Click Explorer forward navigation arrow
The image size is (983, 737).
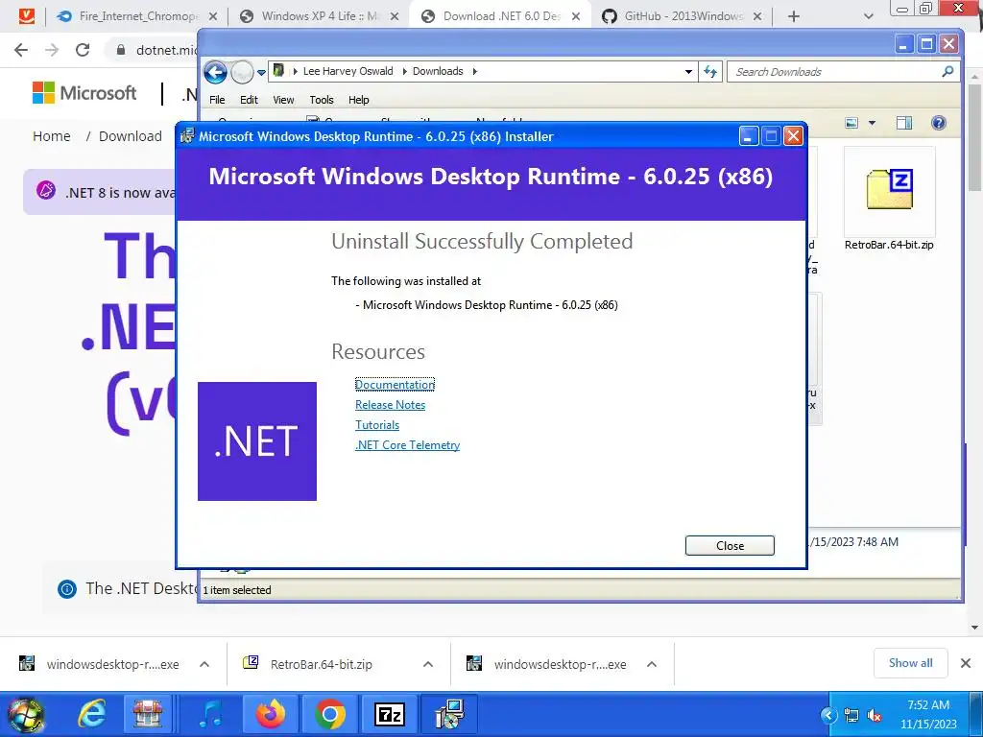[242, 72]
